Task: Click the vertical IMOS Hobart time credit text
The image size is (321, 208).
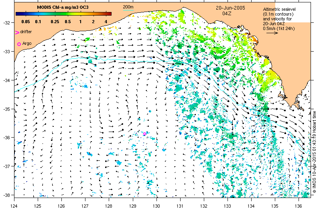Action: [315, 152]
